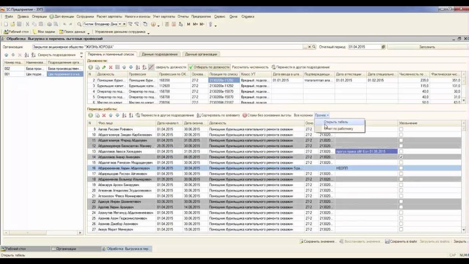Viewport: 469px width, 264px height.
Task: Toggle Увольнение checkbox for Адоляв Херин Арзиувоч
Action: pyautogui.click(x=401, y=207)
